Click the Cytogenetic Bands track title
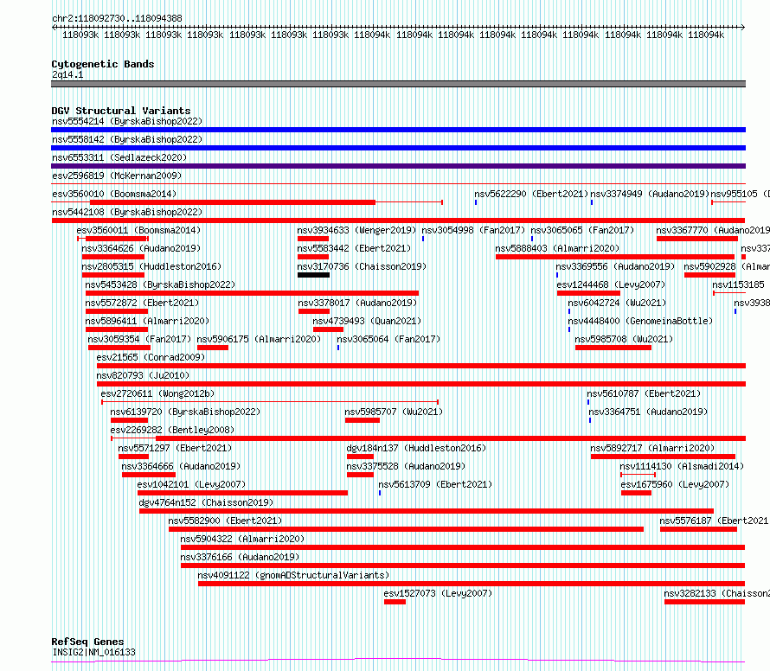Image resolution: width=770 pixels, height=671 pixels. click(103, 64)
